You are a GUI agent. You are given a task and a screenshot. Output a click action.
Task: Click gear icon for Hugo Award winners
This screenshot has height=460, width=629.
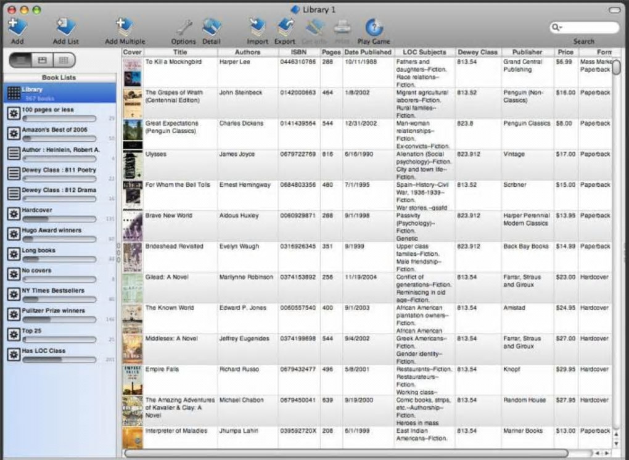(x=14, y=234)
